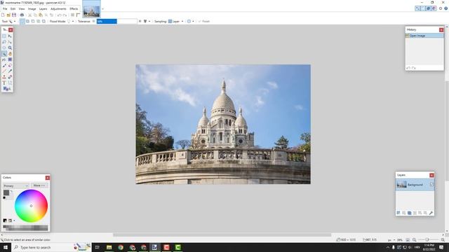Click the New file toolbar icon

[x=3, y=15]
